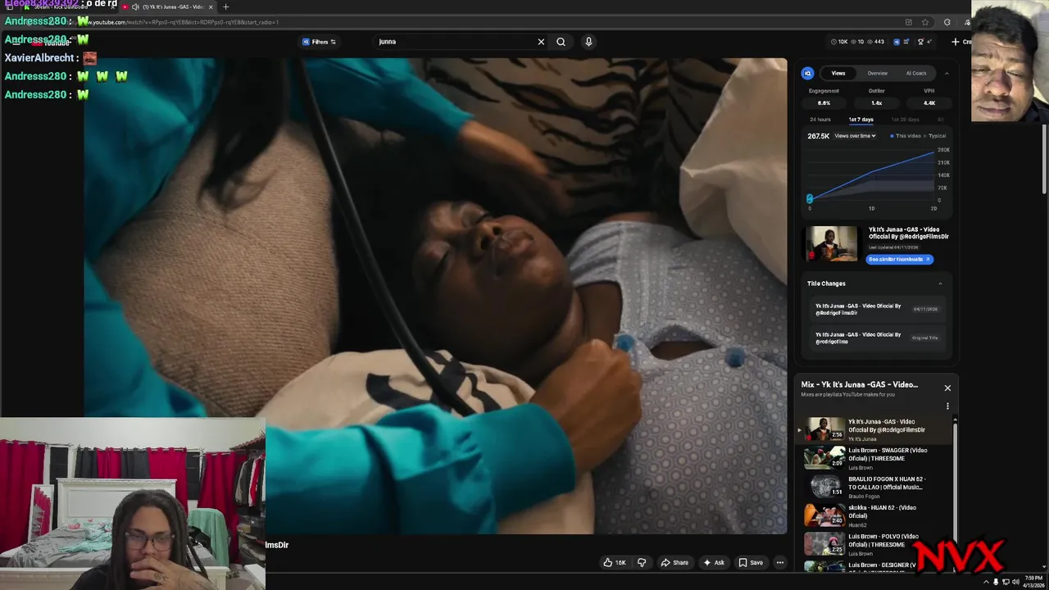Click the vidIQ trophy icon in header
The height and width of the screenshot is (590, 1049).
coord(921,42)
